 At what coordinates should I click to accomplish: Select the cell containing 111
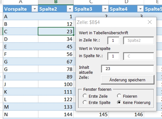click(56, 92)
